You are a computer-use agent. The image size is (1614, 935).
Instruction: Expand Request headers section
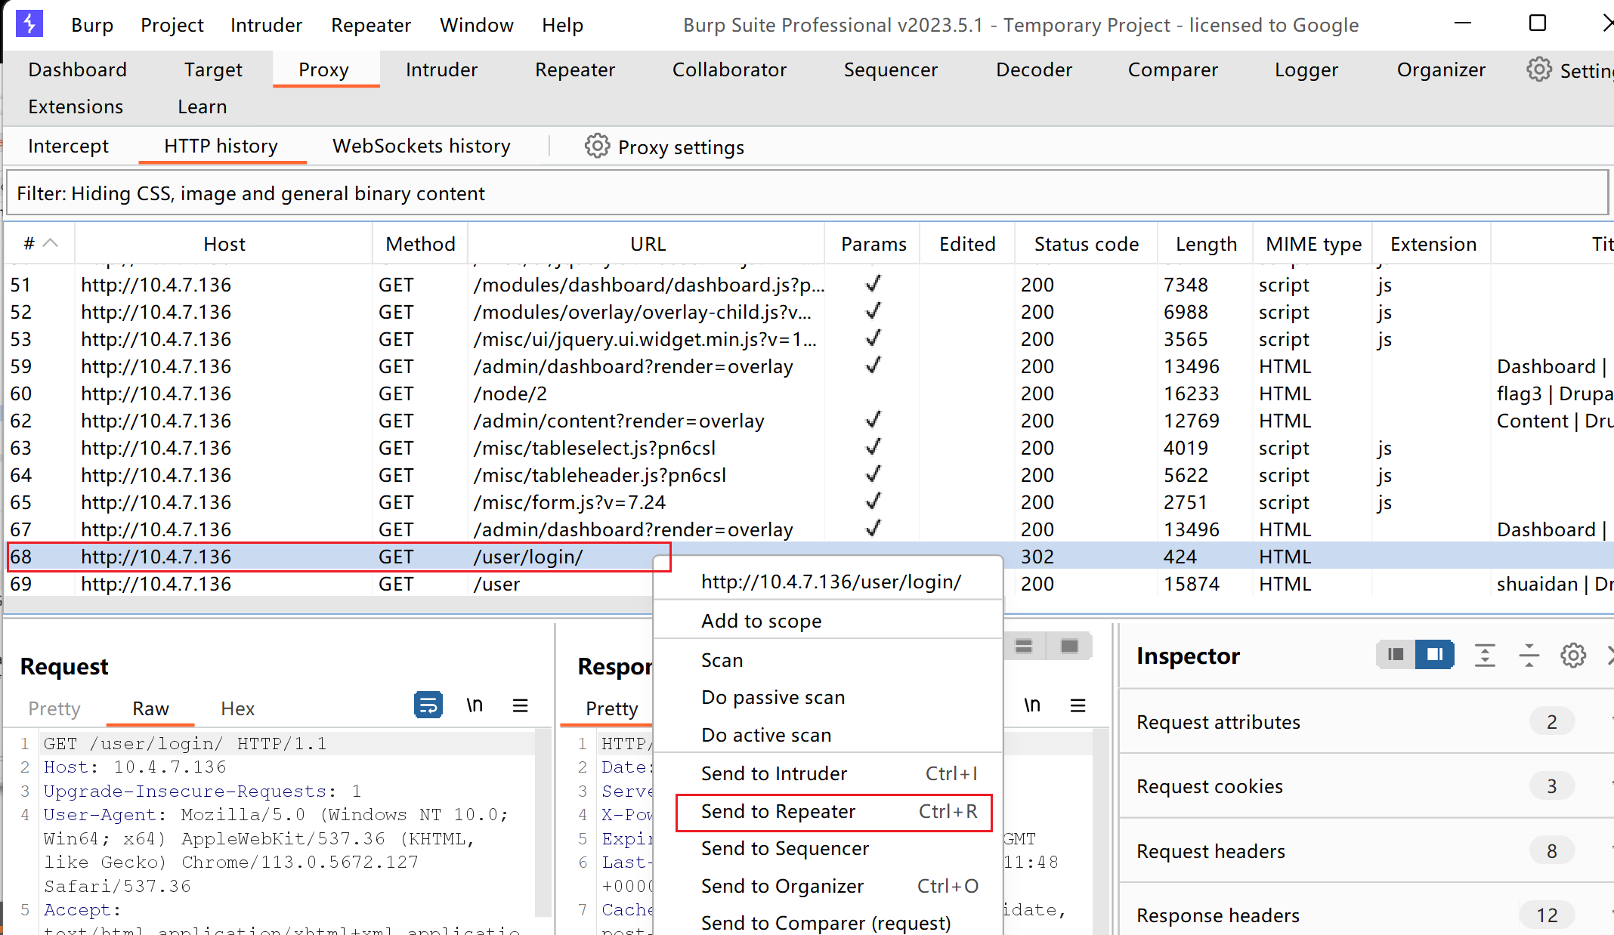1366,851
